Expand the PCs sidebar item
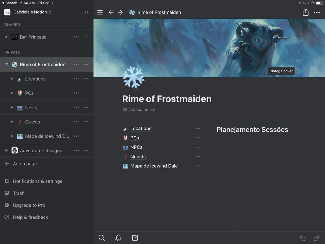325x244 pixels. 12,93
